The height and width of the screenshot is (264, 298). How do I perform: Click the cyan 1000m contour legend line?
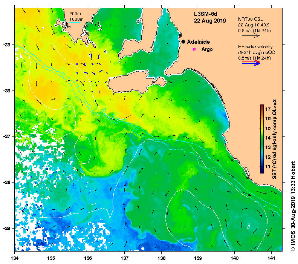coord(75,23)
